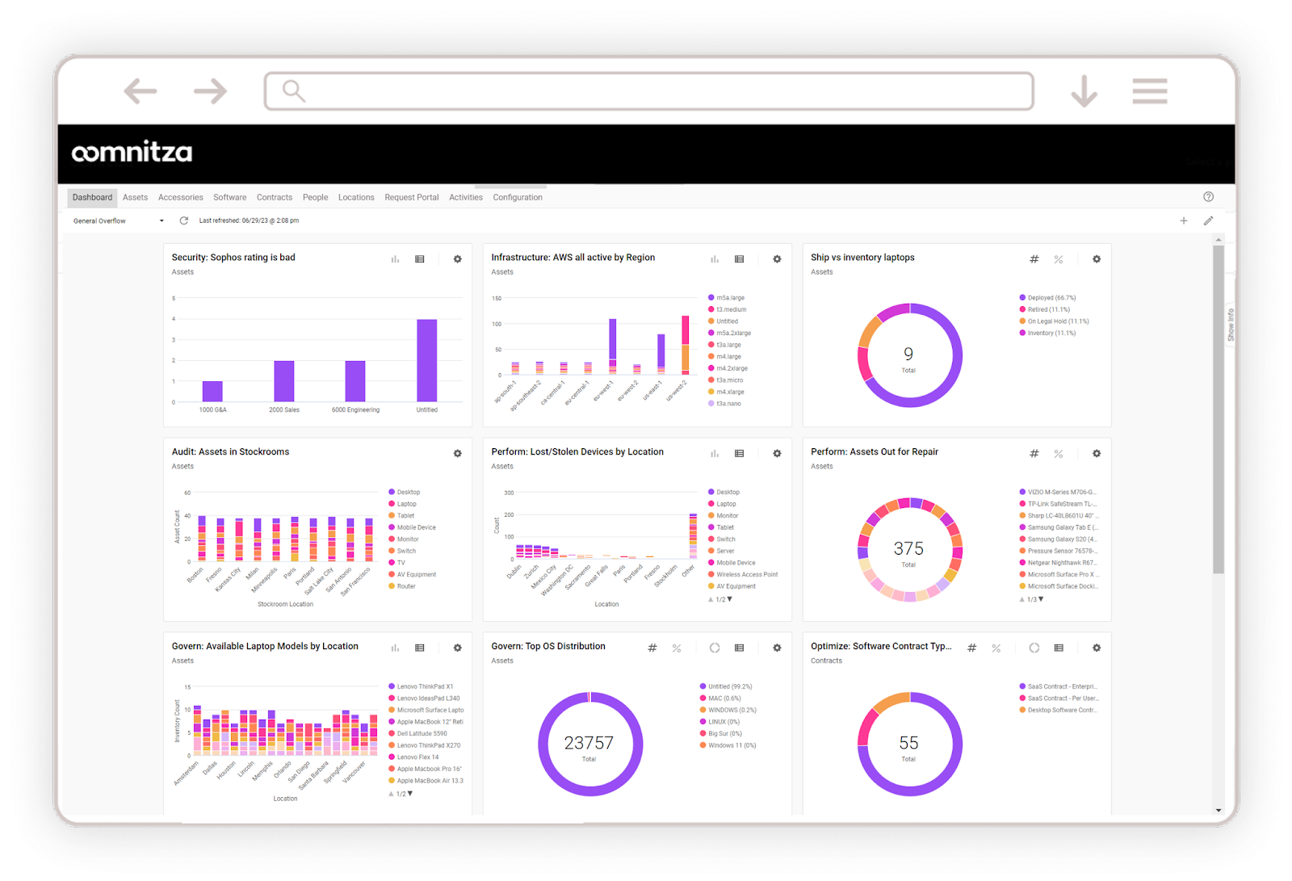This screenshot has height=881, width=1292.
Task: Open settings gear on Lost/Stolen Devices widget
Action: 777,454
